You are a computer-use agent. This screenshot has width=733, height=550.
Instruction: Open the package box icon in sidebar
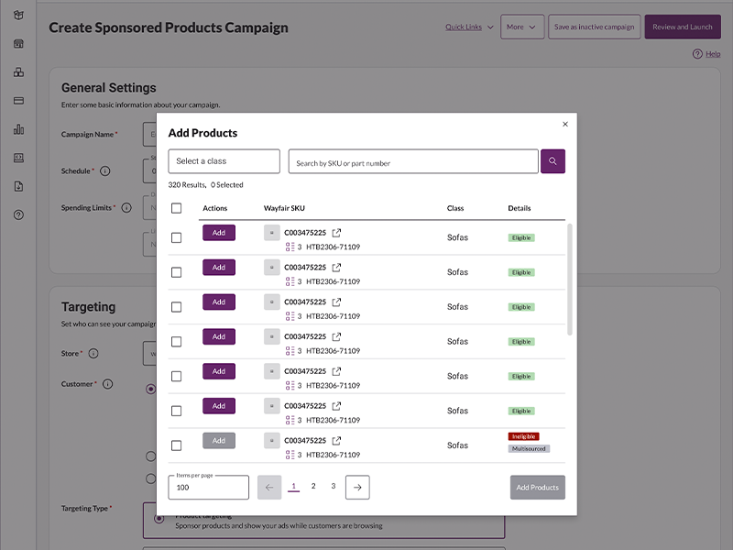pos(18,15)
